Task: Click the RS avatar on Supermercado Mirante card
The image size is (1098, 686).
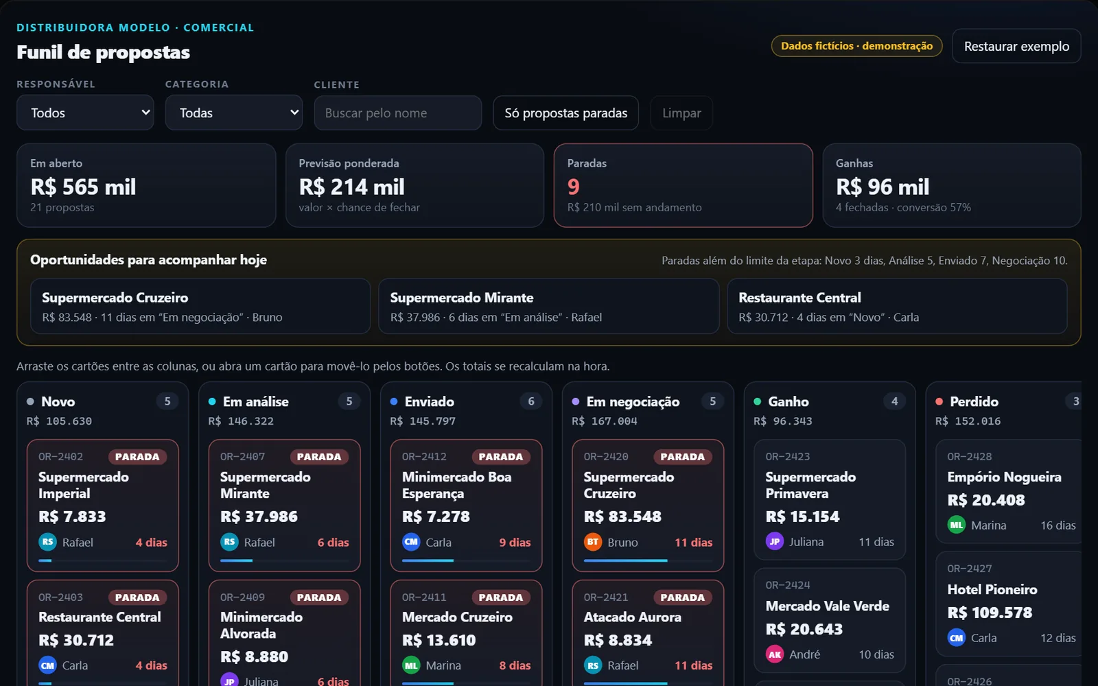Action: click(x=229, y=542)
